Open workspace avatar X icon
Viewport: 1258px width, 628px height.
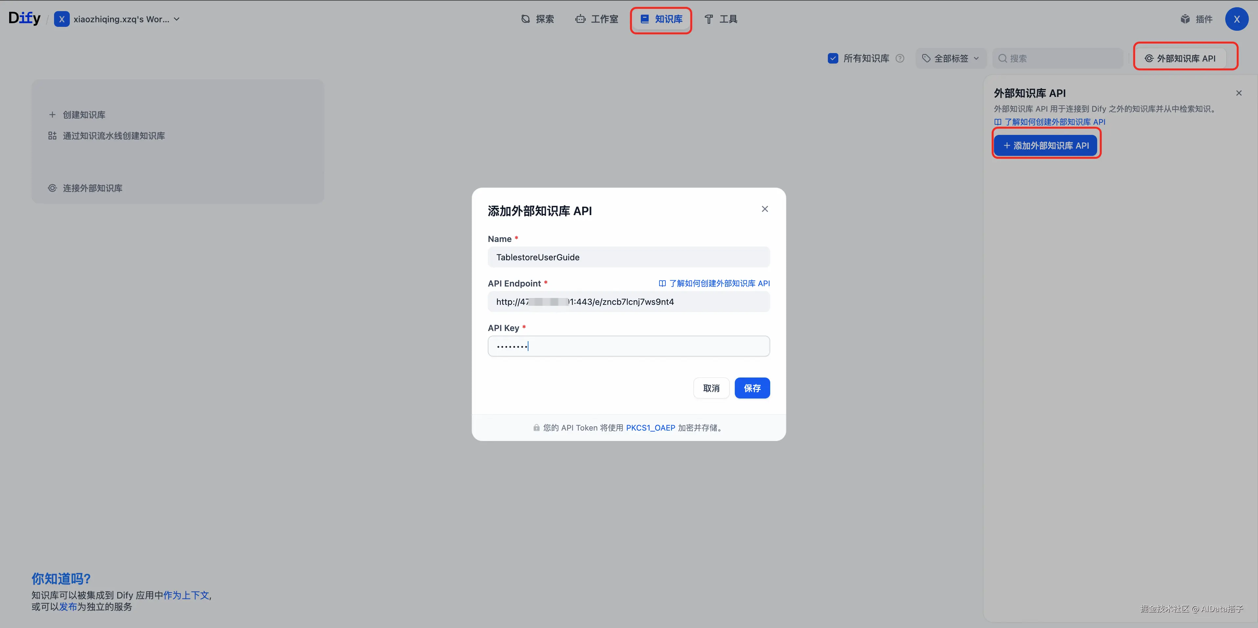click(x=62, y=19)
